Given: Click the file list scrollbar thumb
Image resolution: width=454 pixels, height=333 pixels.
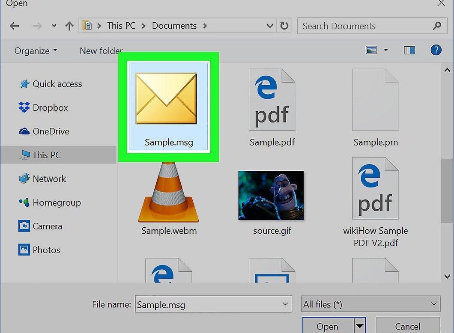Looking at the screenshot, I should point(447,190).
